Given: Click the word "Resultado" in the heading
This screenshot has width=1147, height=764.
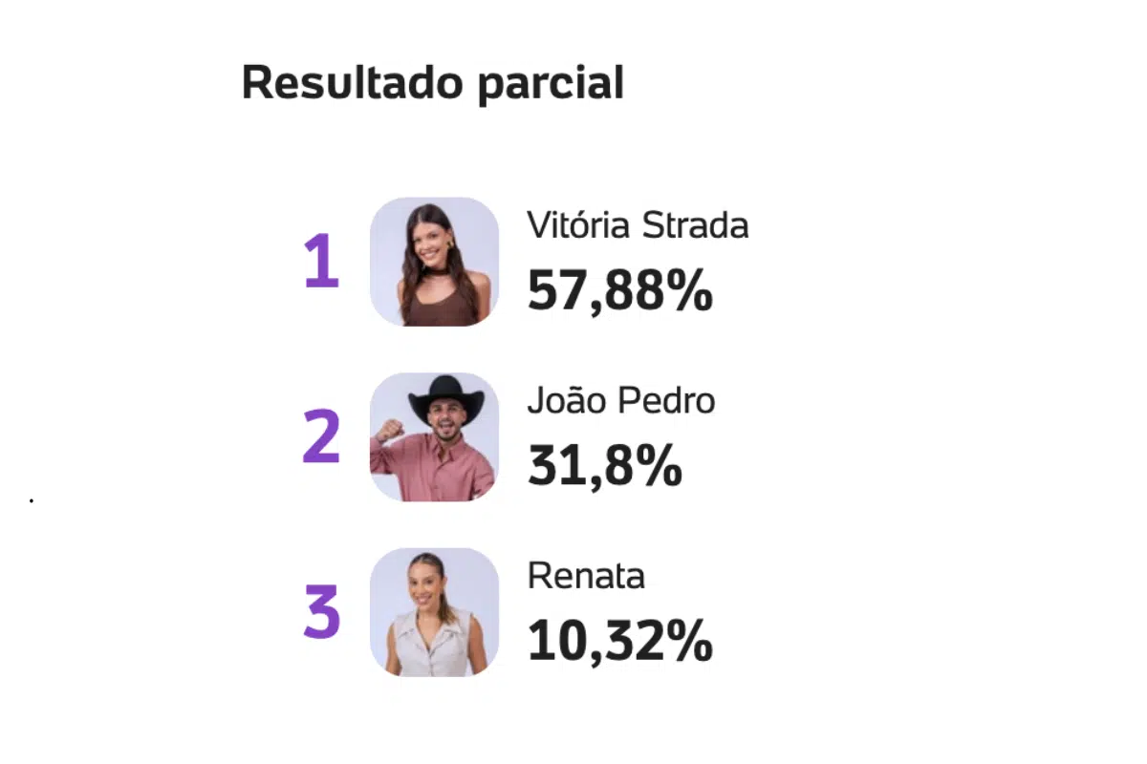Looking at the screenshot, I should click(x=353, y=82).
